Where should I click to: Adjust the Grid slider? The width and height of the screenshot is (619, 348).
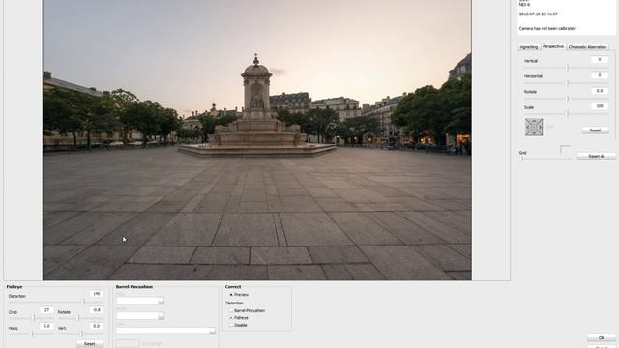point(545,159)
